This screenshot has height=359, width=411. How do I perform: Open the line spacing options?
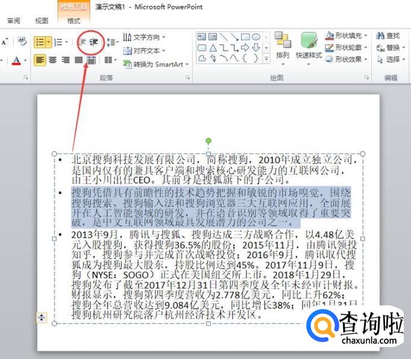[x=113, y=42]
